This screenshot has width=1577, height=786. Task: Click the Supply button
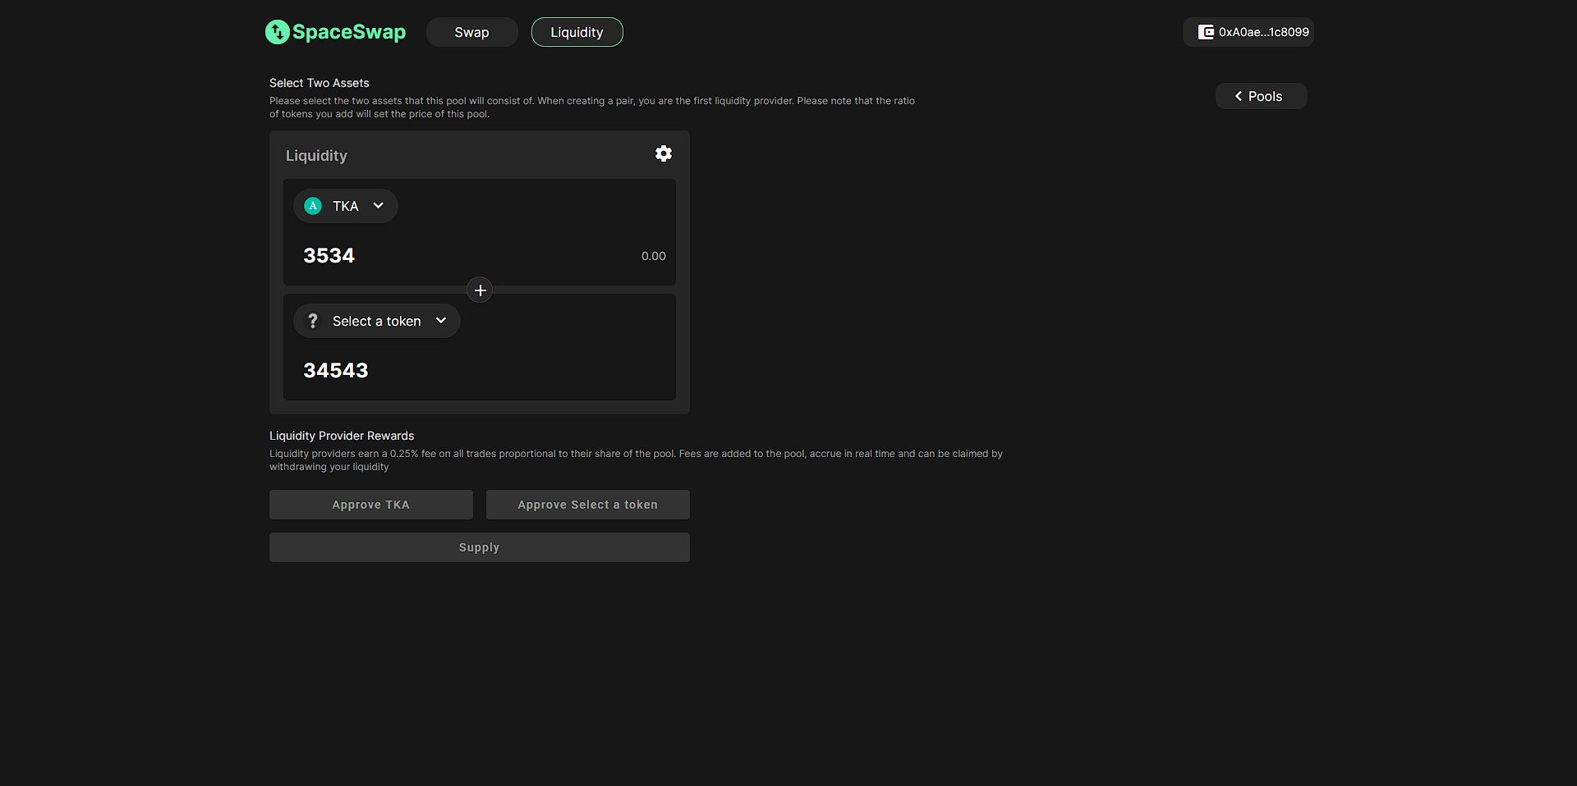pos(480,547)
